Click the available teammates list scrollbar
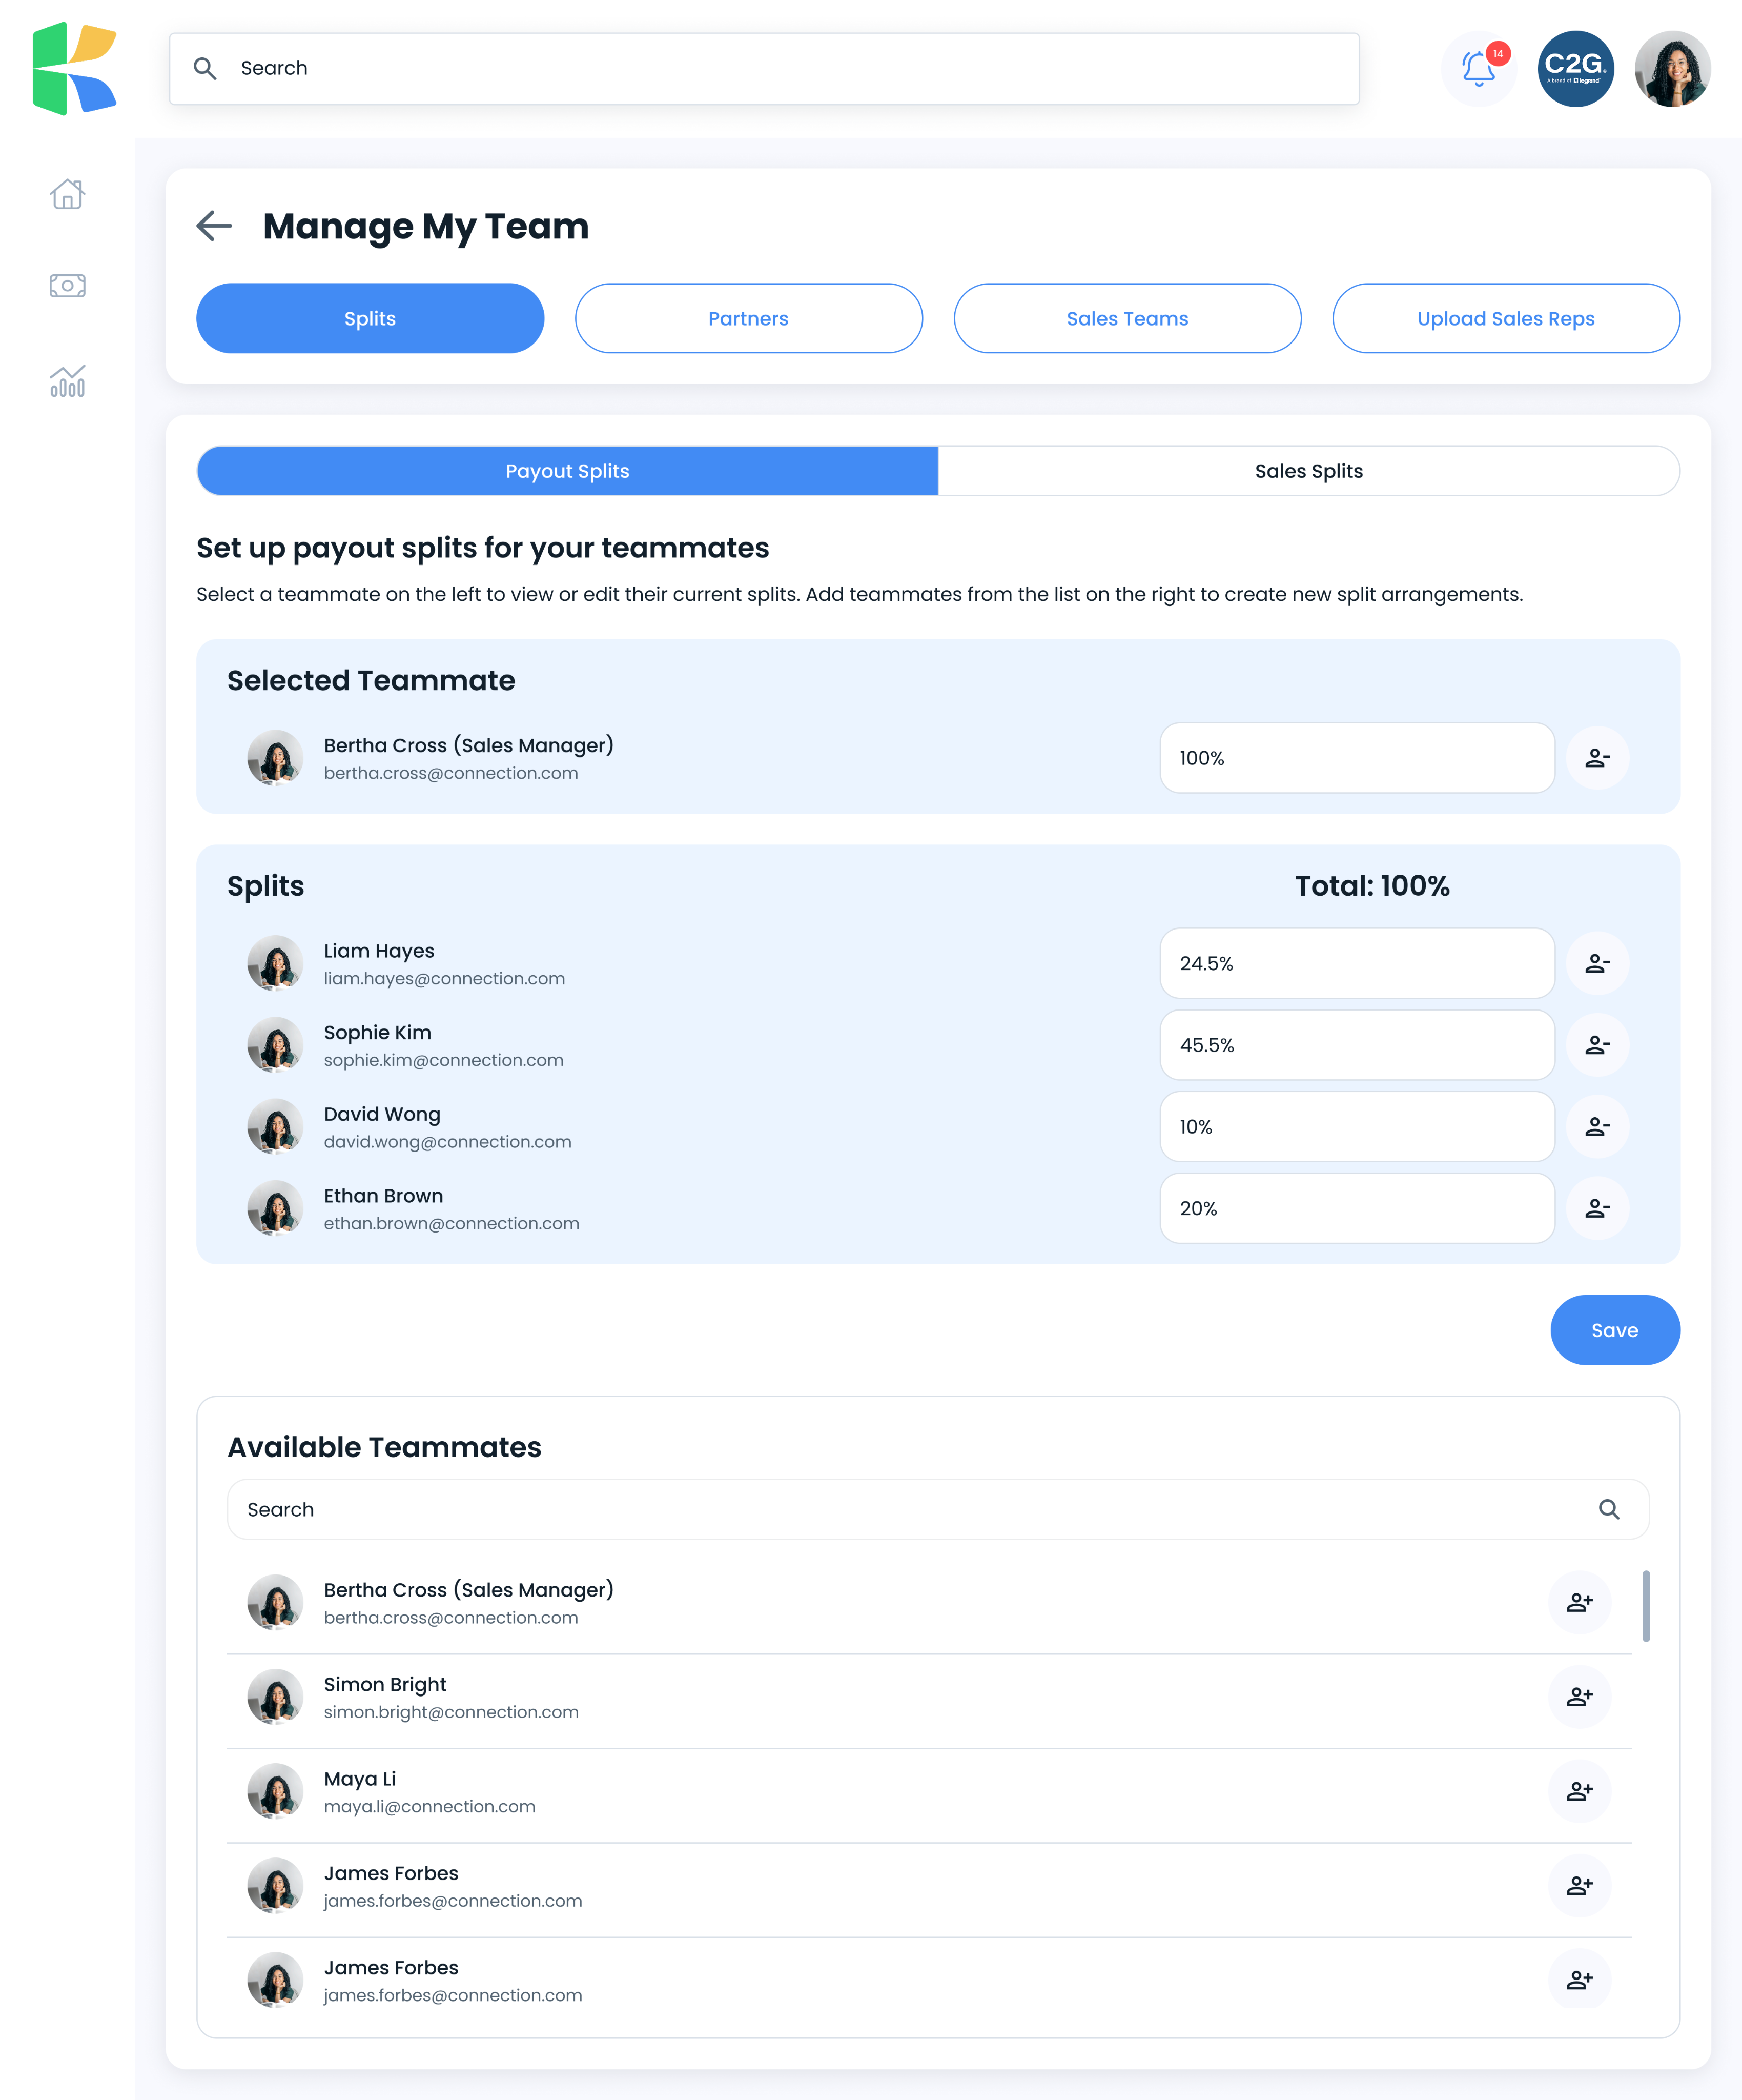 1645,1606
